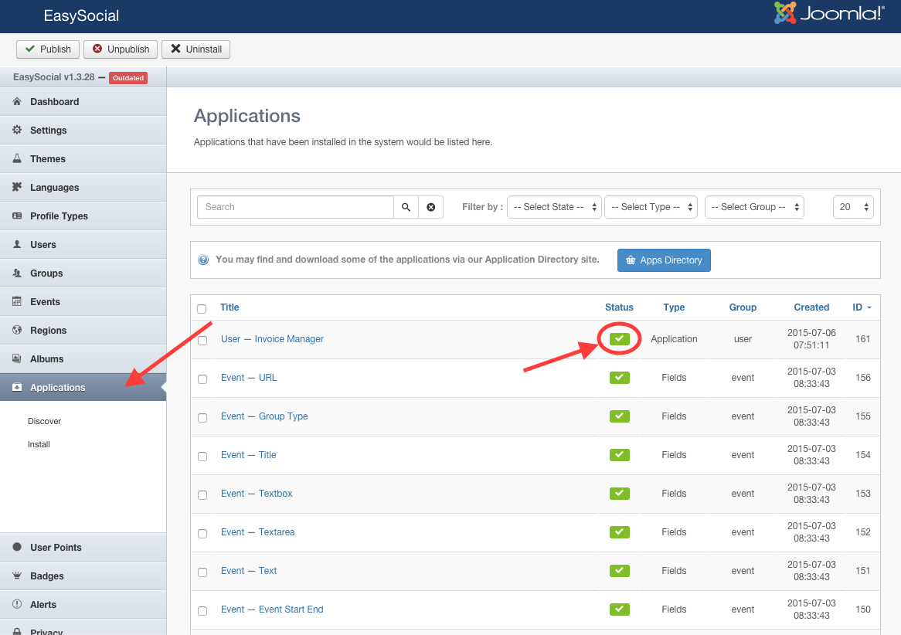901x635 pixels.
Task: Check the select-all checkbox in table header
Action: (x=202, y=308)
